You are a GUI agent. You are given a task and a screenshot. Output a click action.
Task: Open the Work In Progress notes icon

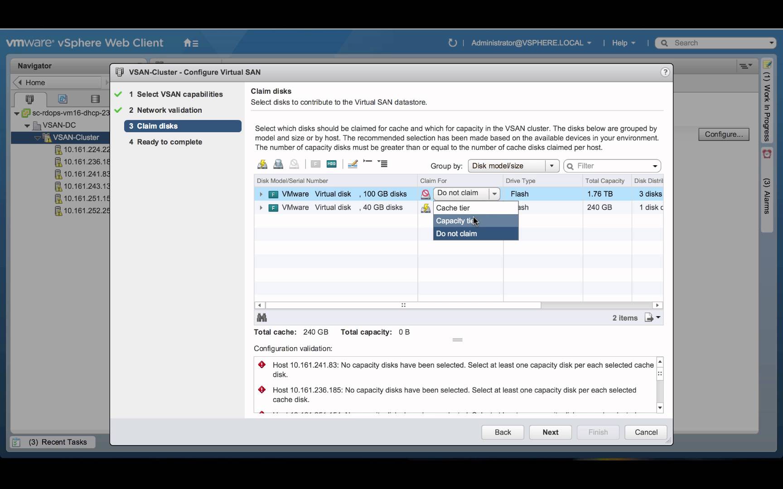(767, 65)
